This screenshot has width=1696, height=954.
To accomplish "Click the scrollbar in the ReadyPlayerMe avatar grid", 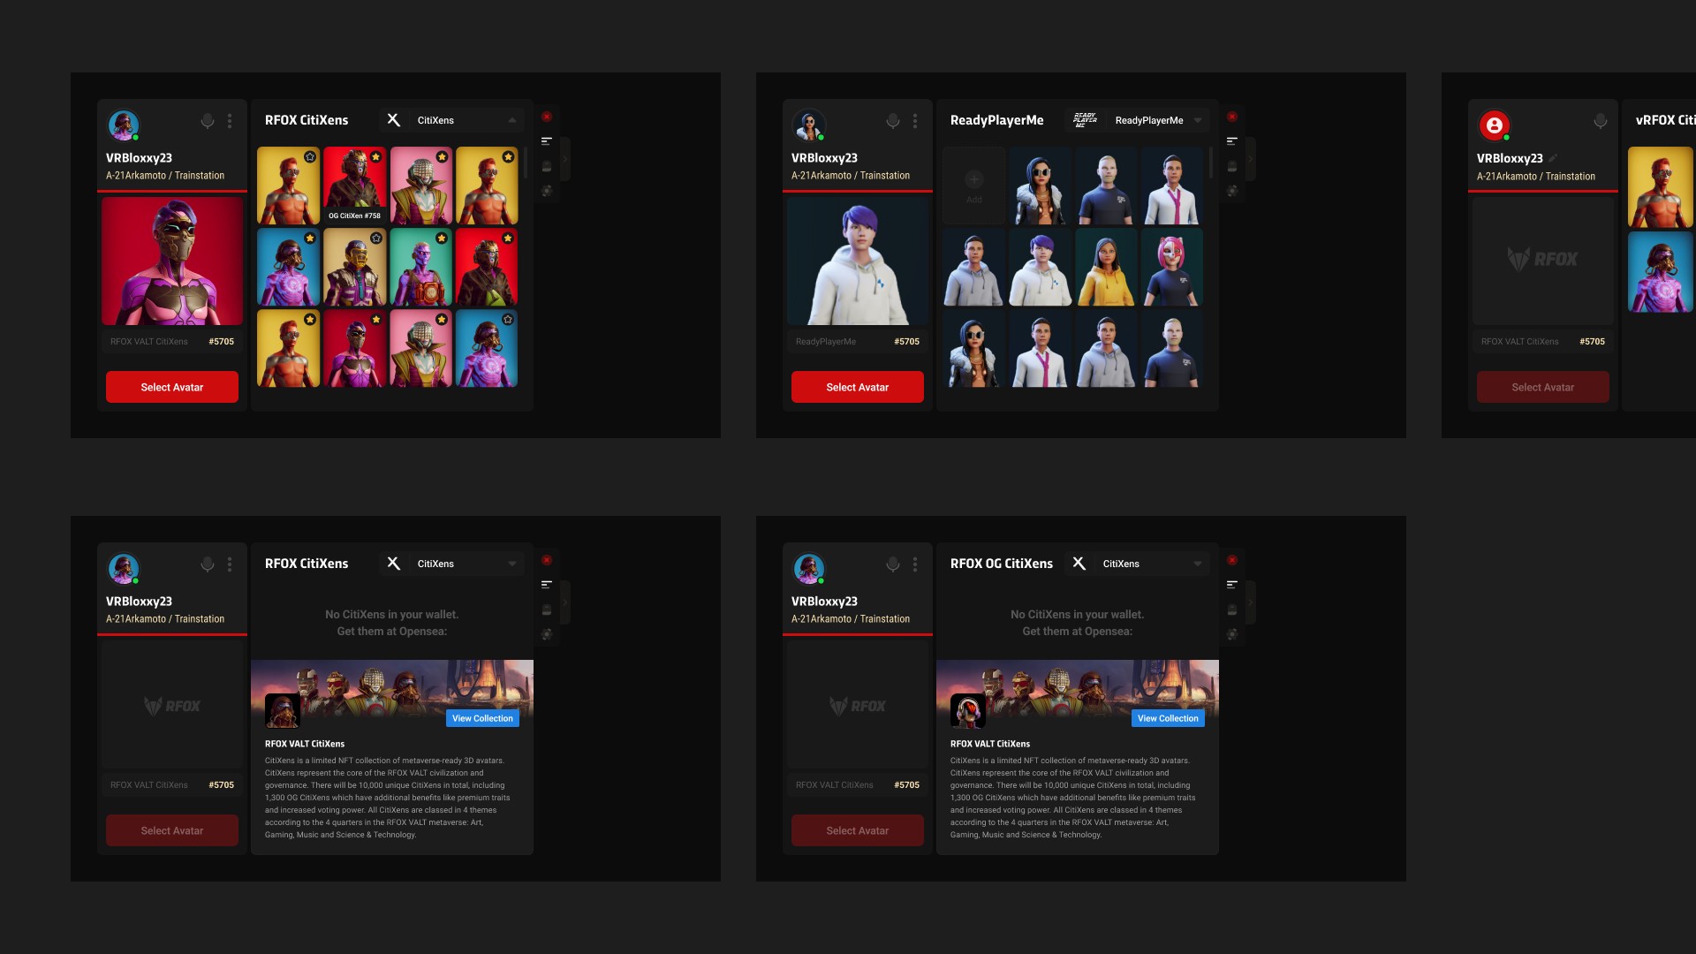I will click(1211, 163).
